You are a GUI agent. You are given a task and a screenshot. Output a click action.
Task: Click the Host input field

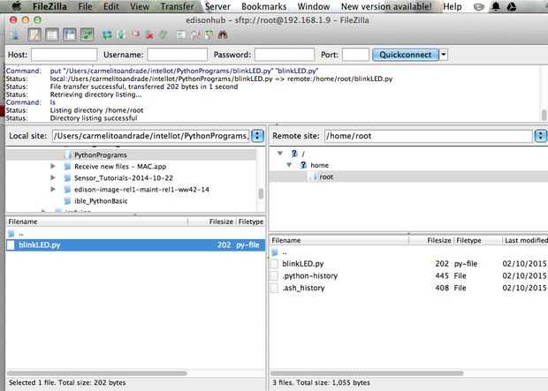click(x=64, y=55)
